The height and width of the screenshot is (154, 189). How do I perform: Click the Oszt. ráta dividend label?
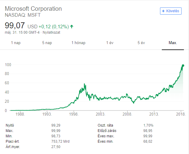[x=106, y=125]
